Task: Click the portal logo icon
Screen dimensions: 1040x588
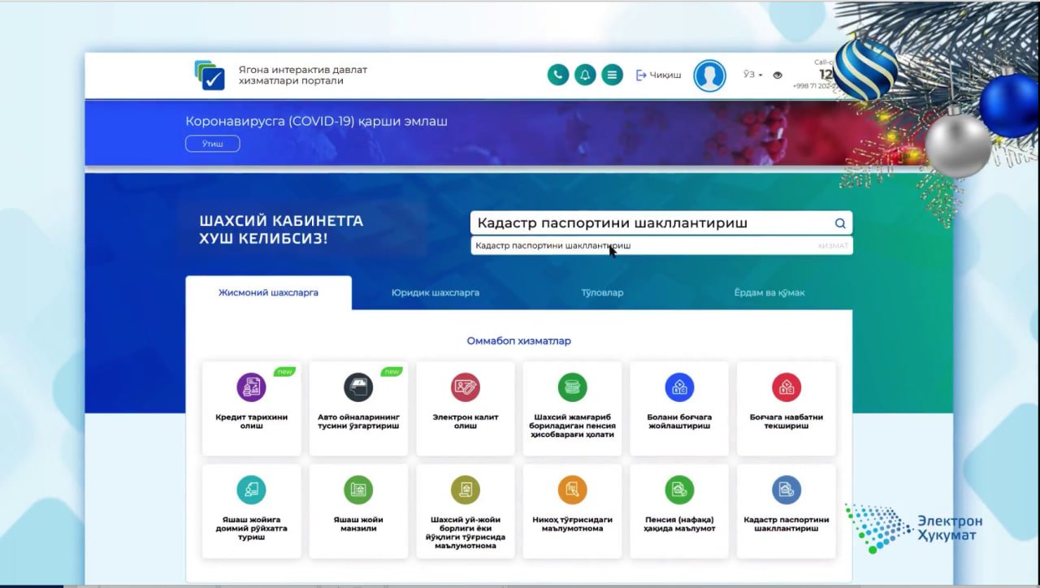Action: coord(210,75)
